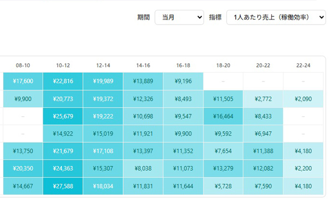
Task: Click the 22-24 column header
Action: pyautogui.click(x=303, y=66)
